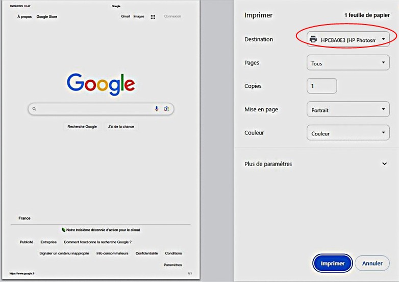Viewport: 399px width, 282px height.
Task: Click the https://www.google.fr footer URL
Action: (x=22, y=273)
